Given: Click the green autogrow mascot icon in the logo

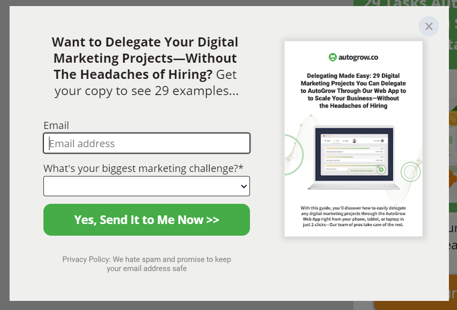Looking at the screenshot, I should click(333, 57).
